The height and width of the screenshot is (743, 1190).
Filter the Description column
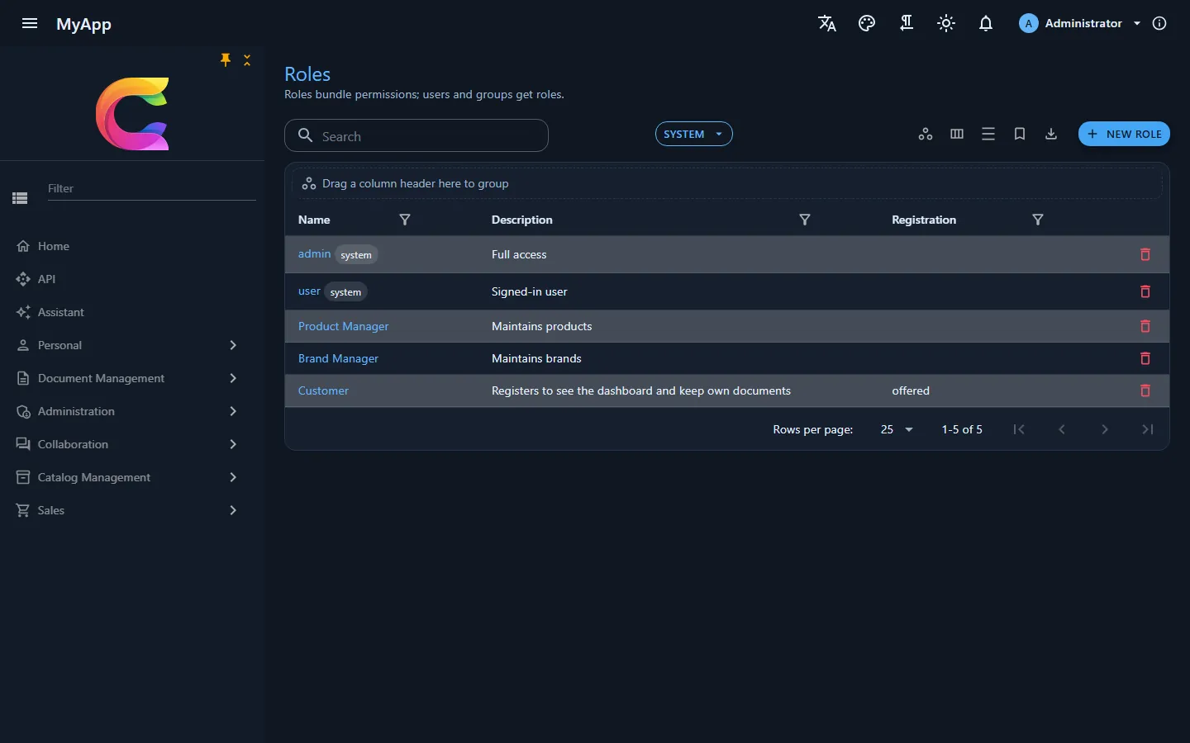[805, 220]
